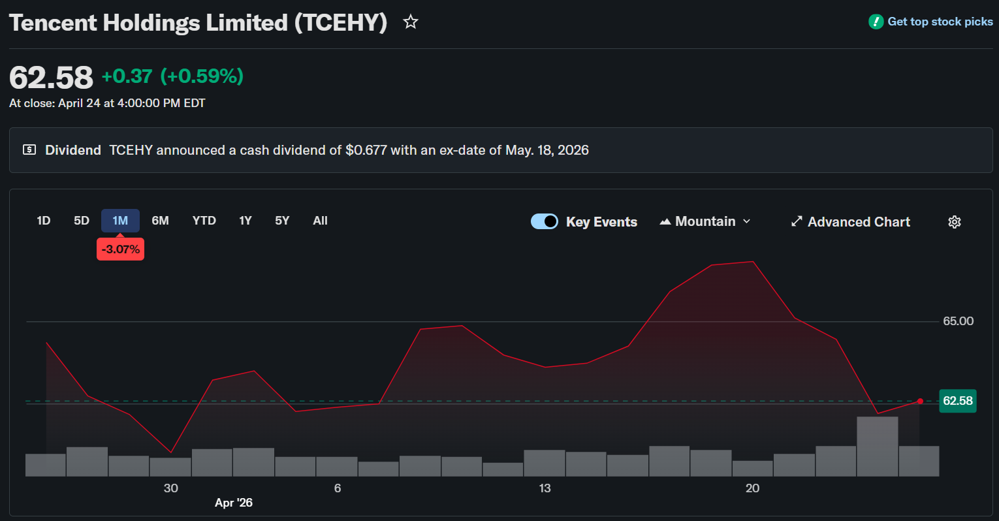
Task: Click the red end-of-line price marker dot
Action: [920, 401]
